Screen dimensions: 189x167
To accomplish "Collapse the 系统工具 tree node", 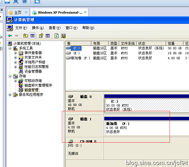I will (x=10, y=49).
